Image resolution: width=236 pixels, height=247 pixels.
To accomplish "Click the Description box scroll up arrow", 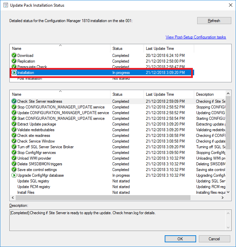I will (x=228, y=213).
